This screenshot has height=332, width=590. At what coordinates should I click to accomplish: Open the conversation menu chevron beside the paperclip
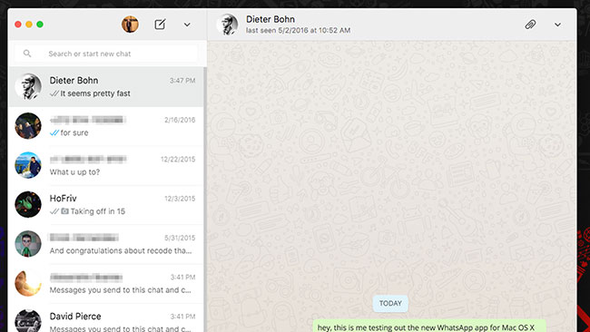click(x=557, y=24)
